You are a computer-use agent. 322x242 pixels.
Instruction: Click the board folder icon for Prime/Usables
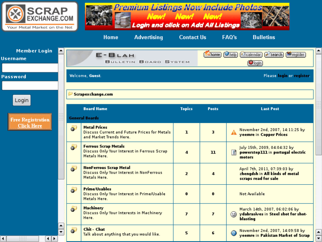[x=74, y=190]
